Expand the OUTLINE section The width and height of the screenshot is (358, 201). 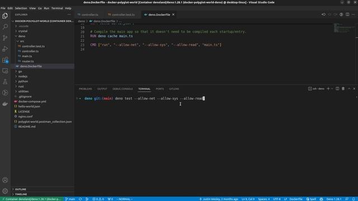tap(20, 189)
